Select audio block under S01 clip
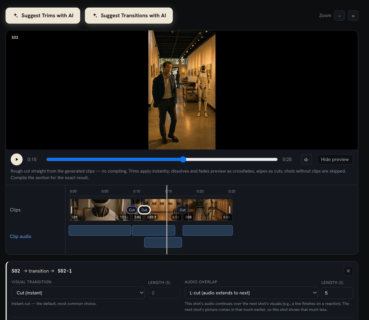Screen dimensions: 369x320 pos(100,230)
